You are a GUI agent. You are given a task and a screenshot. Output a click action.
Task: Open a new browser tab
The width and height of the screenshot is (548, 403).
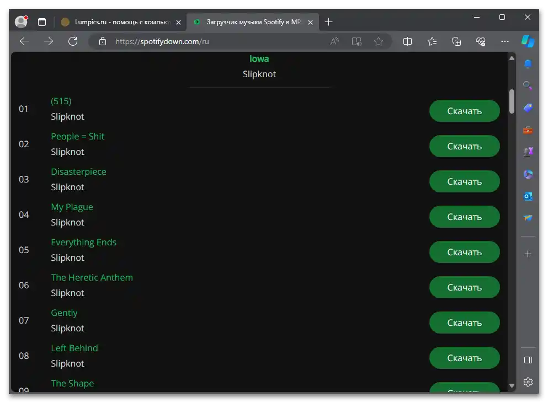(x=328, y=22)
